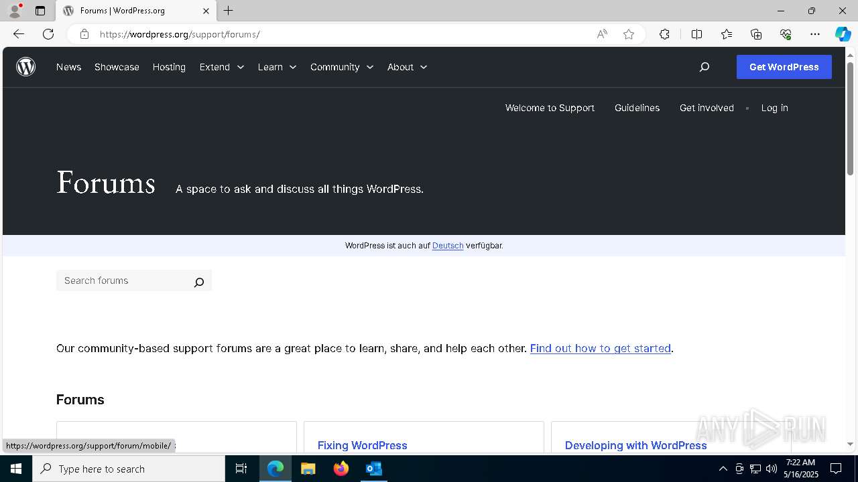Screen dimensions: 858x482
Task: Click the Edge taskbar icon
Action: 275,469
